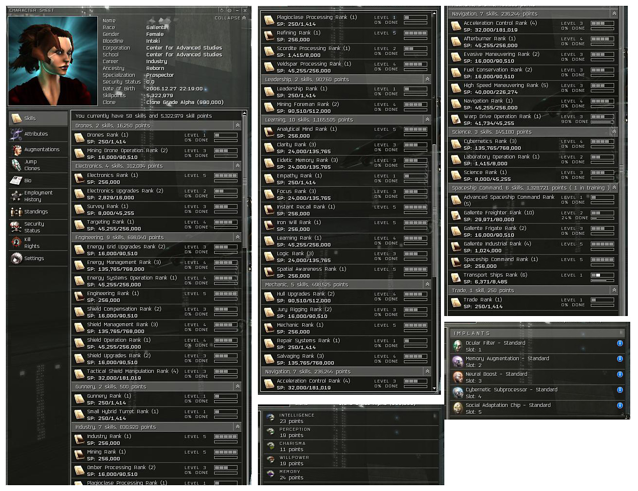Image resolution: width=638 pixels, height=491 pixels.
Task: Click the Cybernetic Subprocessor implant icon
Action: [457, 392]
